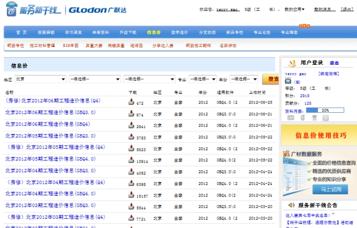Click the graduation cap badge icon

315,118
